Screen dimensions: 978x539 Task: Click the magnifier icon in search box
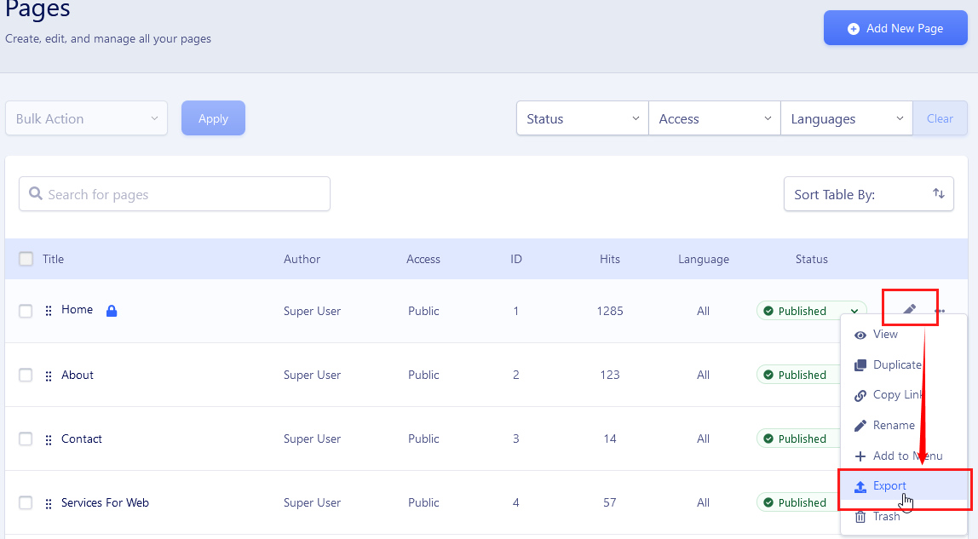[36, 194]
